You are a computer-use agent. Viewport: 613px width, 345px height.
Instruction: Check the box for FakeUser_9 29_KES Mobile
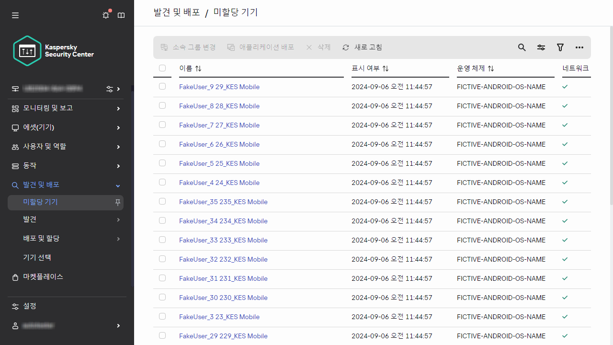coord(162,86)
